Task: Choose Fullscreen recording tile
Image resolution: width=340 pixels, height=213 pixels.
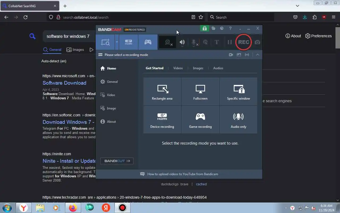Action: pyautogui.click(x=200, y=92)
